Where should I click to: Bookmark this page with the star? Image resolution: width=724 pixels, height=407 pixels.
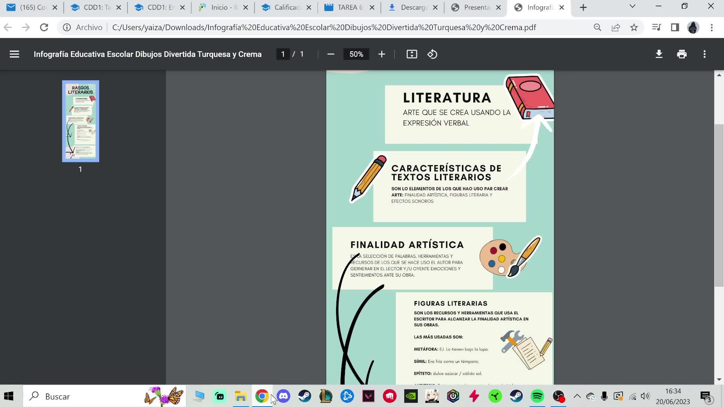pyautogui.click(x=634, y=28)
